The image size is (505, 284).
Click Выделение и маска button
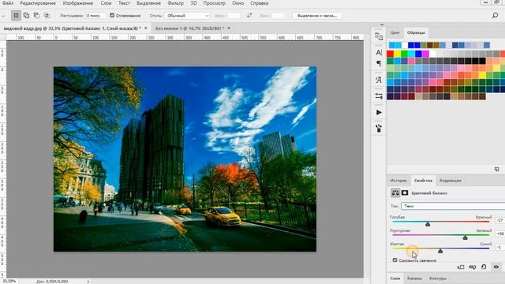(317, 16)
